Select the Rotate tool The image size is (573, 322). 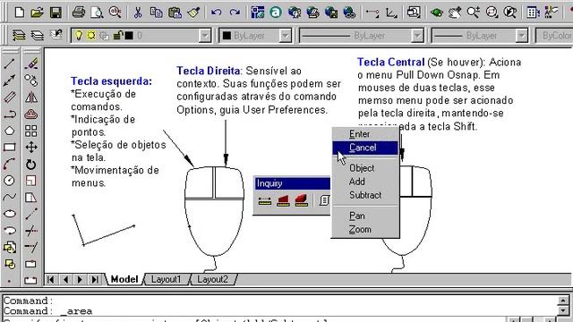(31, 165)
